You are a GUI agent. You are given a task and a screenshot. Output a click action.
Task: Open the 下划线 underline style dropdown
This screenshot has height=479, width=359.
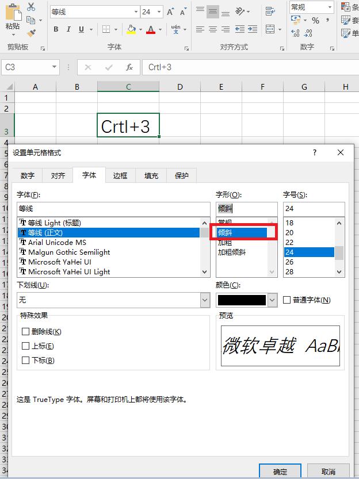click(x=205, y=300)
